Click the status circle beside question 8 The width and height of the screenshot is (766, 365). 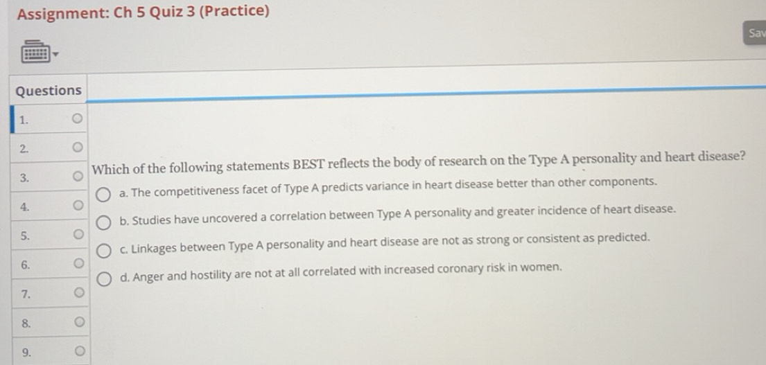coord(79,321)
